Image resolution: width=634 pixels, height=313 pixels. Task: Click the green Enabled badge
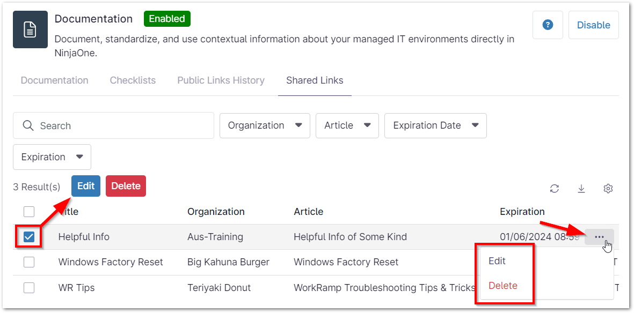(167, 18)
